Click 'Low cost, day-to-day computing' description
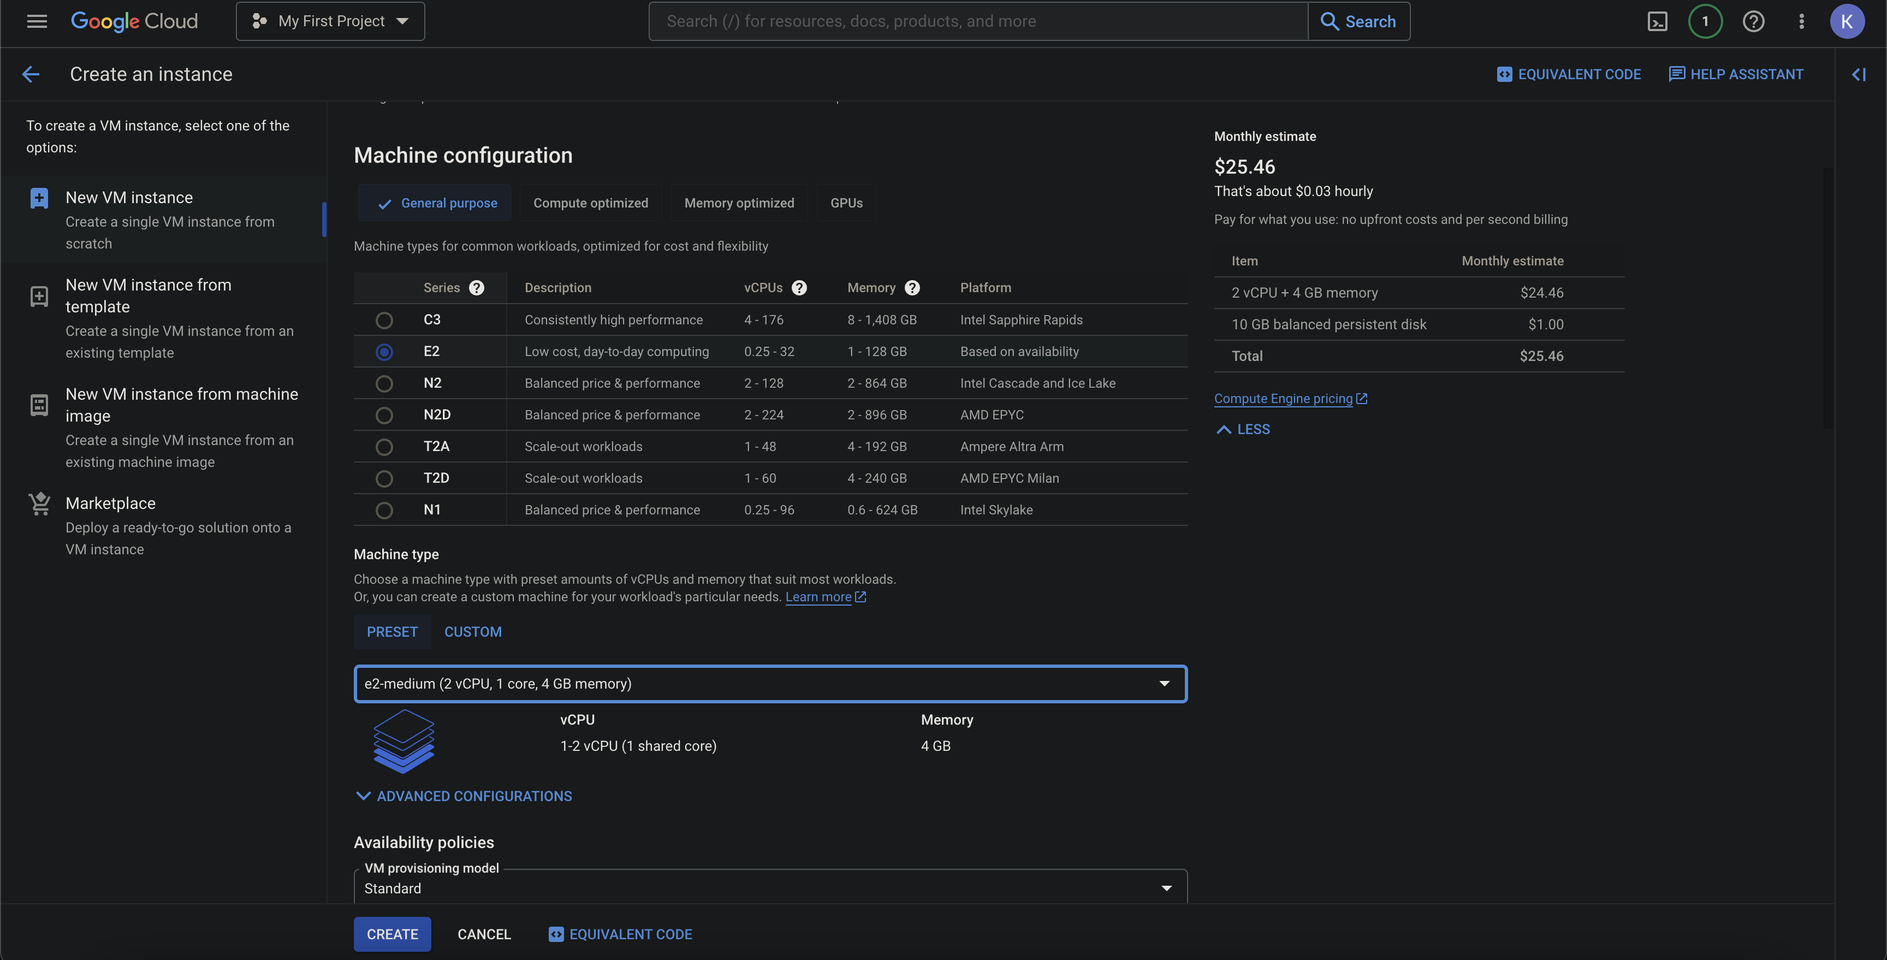This screenshot has width=1887, height=960. 616,352
